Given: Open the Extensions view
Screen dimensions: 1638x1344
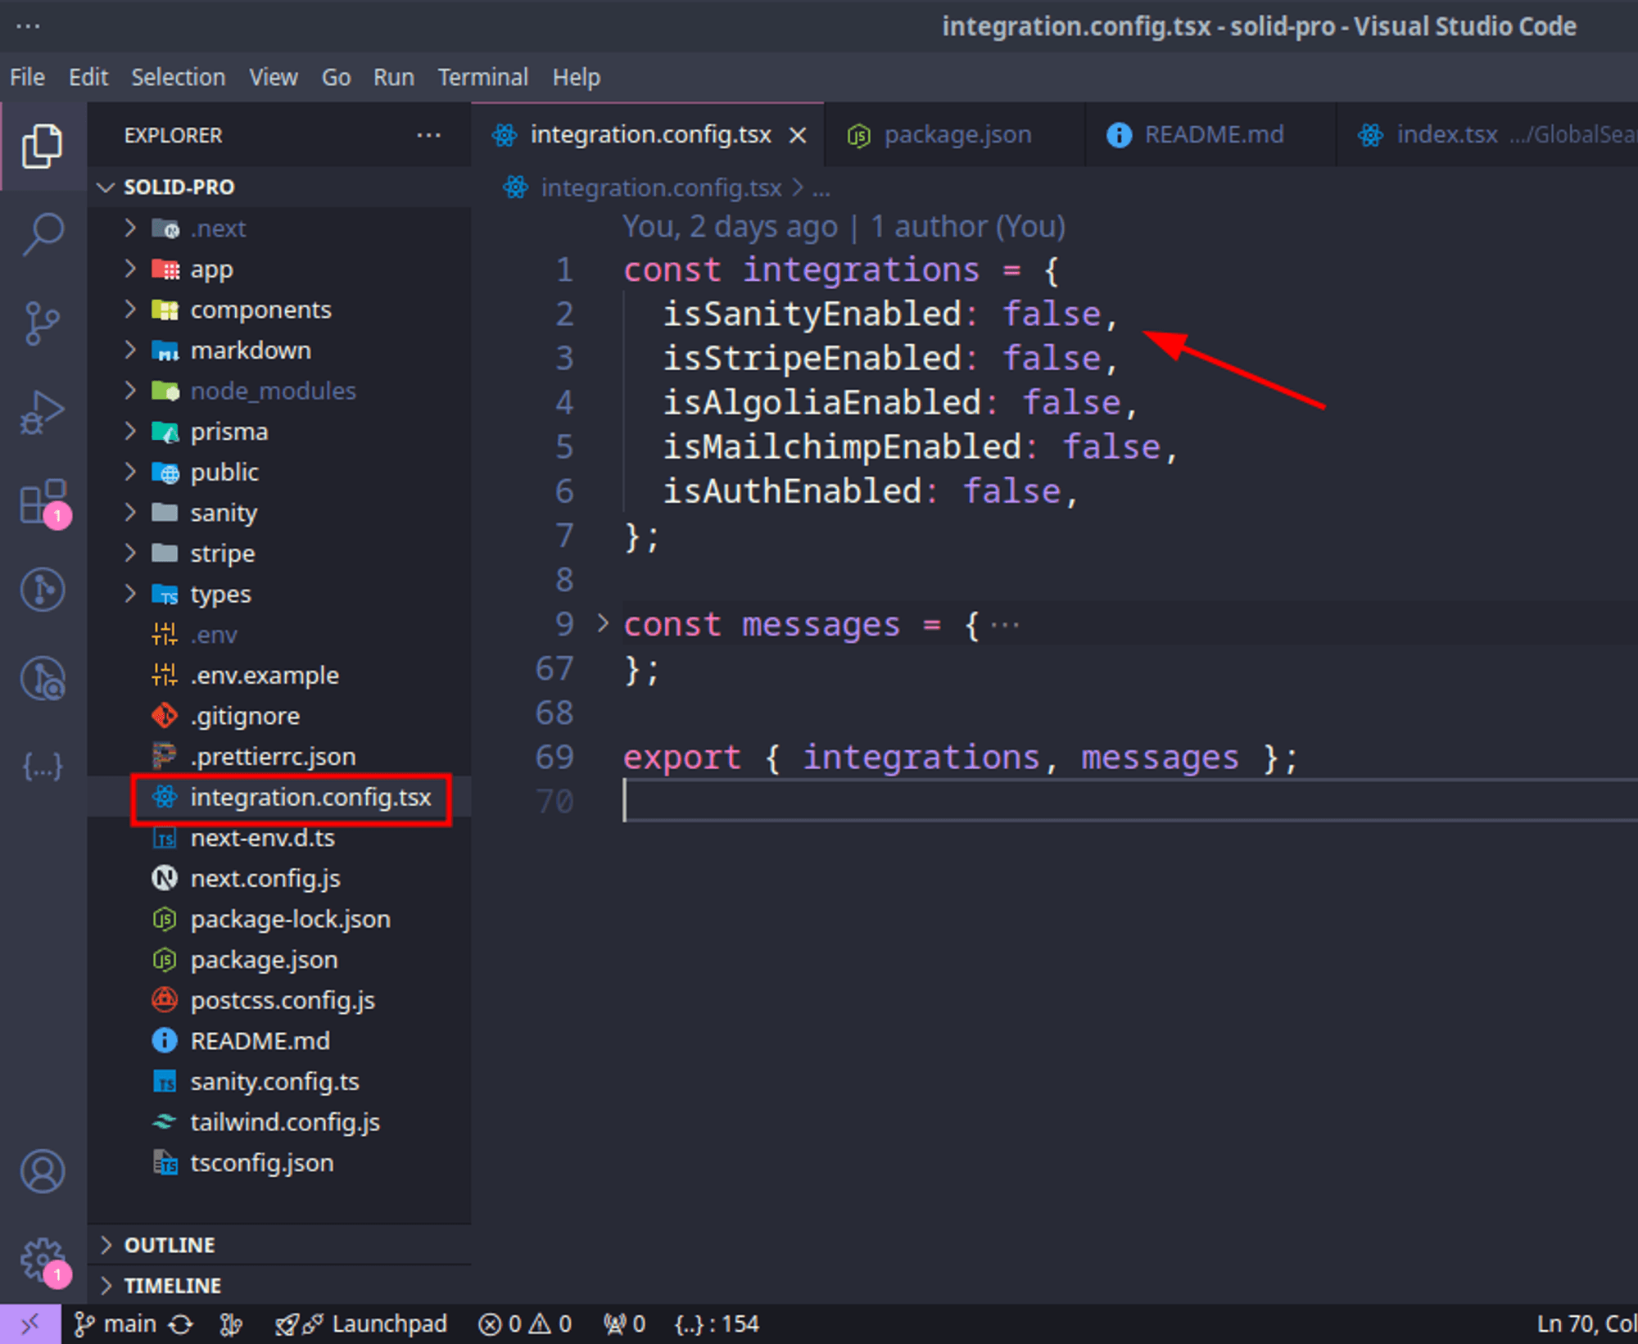Looking at the screenshot, I should (x=43, y=501).
